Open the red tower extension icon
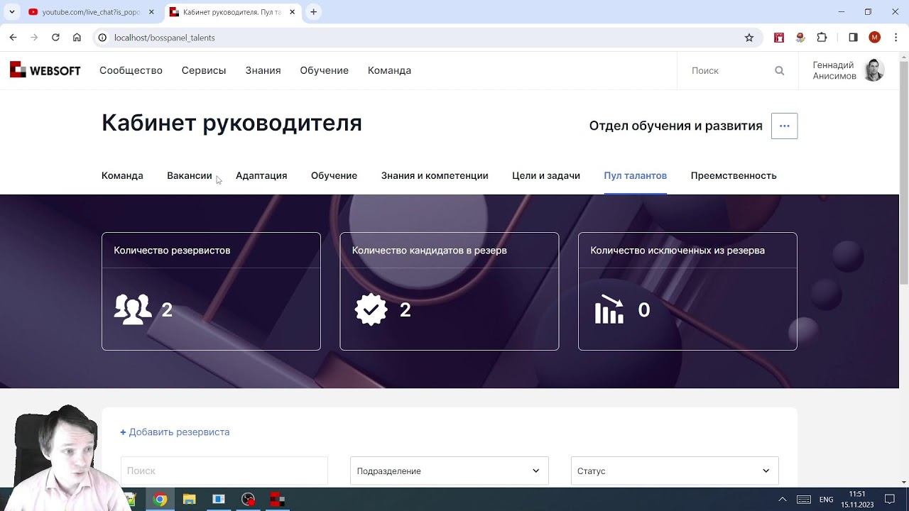The width and height of the screenshot is (909, 511). point(779,38)
